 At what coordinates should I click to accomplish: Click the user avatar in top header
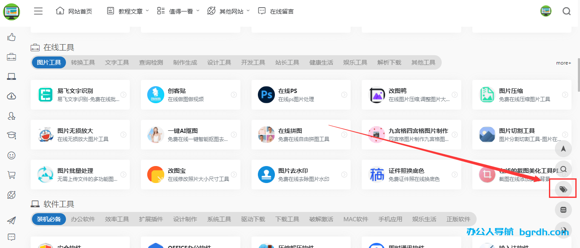click(546, 11)
